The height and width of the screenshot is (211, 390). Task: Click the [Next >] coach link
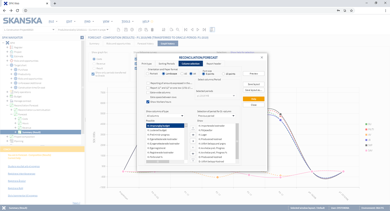(76, 203)
